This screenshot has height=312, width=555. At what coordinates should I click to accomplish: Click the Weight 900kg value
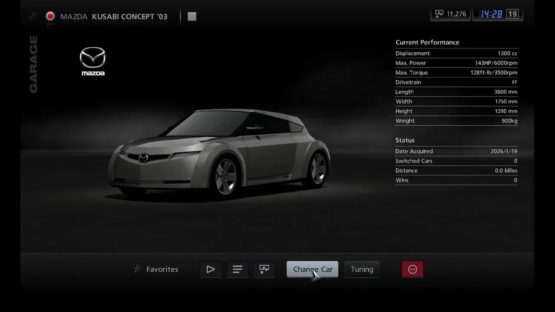pyautogui.click(x=509, y=120)
